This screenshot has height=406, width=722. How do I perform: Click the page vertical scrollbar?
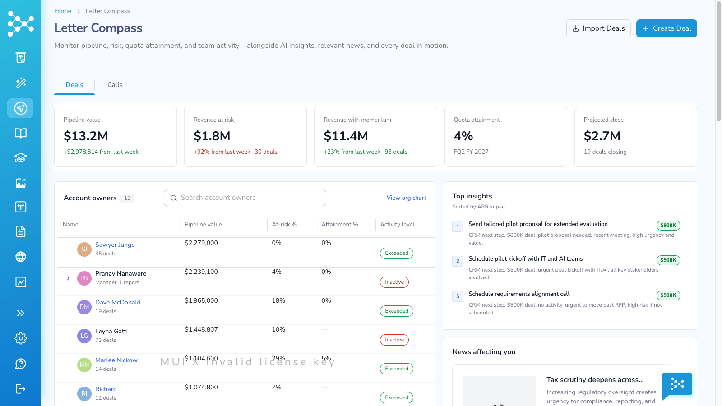(x=719, y=61)
